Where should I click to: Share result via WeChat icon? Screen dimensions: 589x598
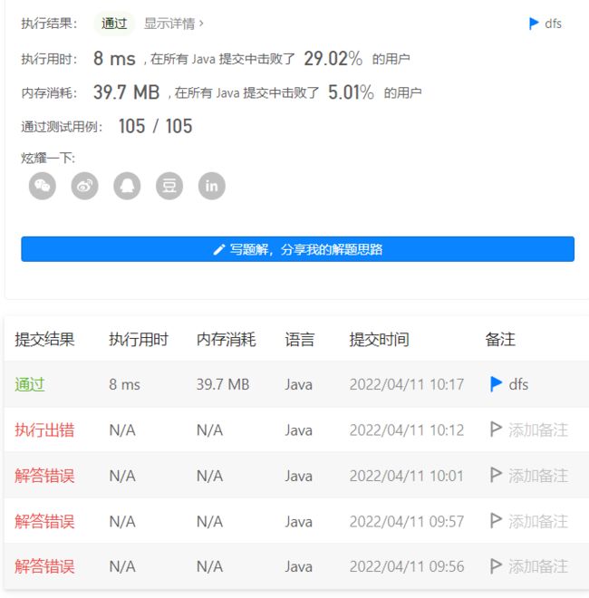(x=43, y=186)
